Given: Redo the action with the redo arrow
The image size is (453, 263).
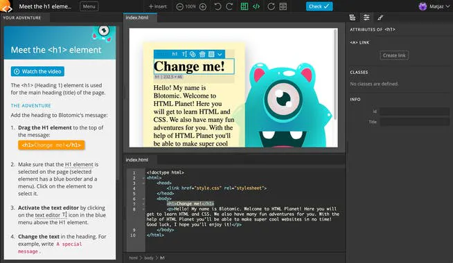Looking at the screenshot, I should tap(229, 6).
